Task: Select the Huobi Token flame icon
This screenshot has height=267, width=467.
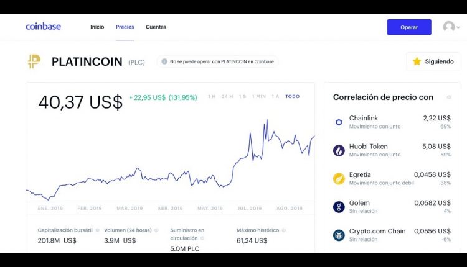Action: tap(339, 150)
